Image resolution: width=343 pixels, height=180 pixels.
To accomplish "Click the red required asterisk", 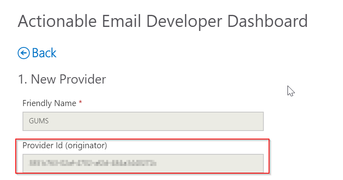I will pyautogui.click(x=80, y=102).
